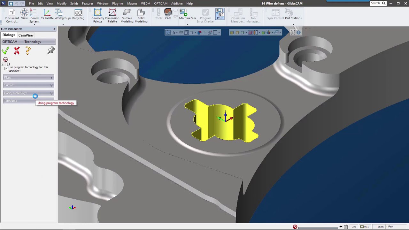Open the View palette
The image size is (409, 230).
click(x=24, y=15)
